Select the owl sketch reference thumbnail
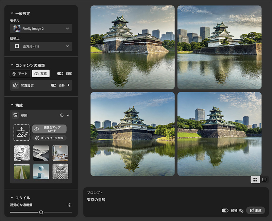This screenshot has height=221, width=272. (x=60, y=172)
